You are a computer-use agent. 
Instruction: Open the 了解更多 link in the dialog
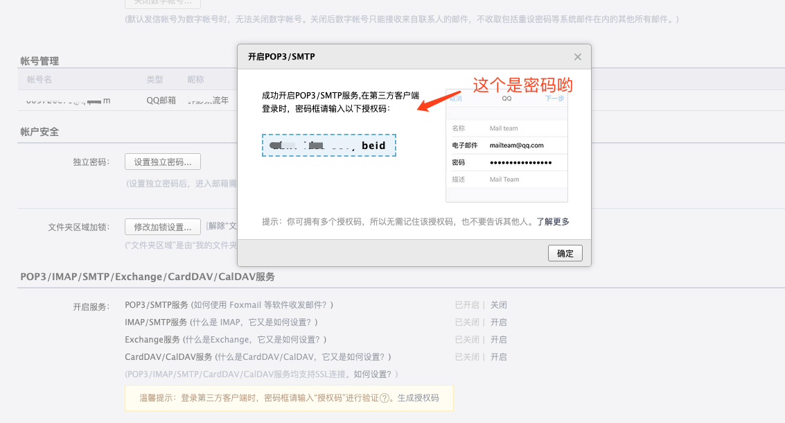[x=553, y=221]
